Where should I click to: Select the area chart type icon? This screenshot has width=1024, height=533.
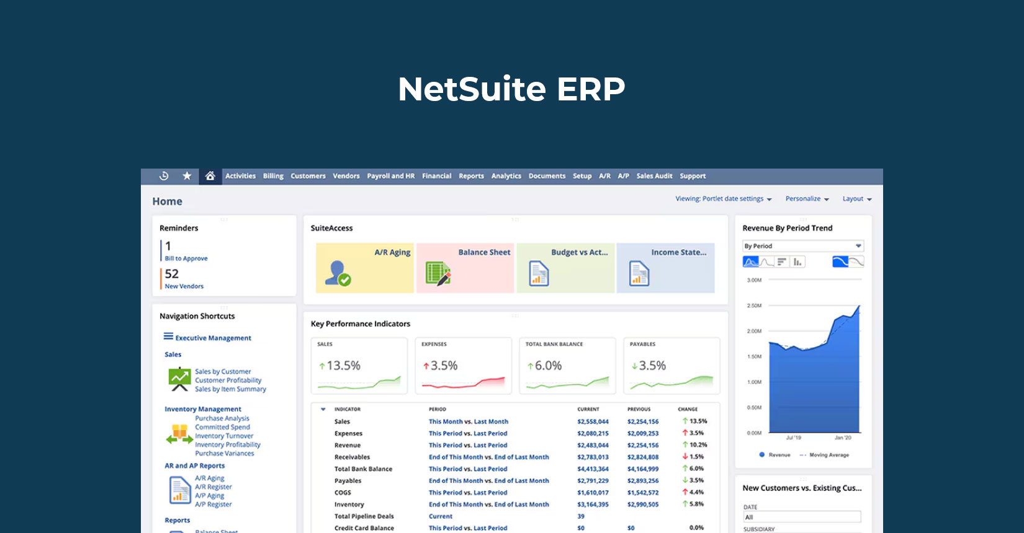coord(750,262)
